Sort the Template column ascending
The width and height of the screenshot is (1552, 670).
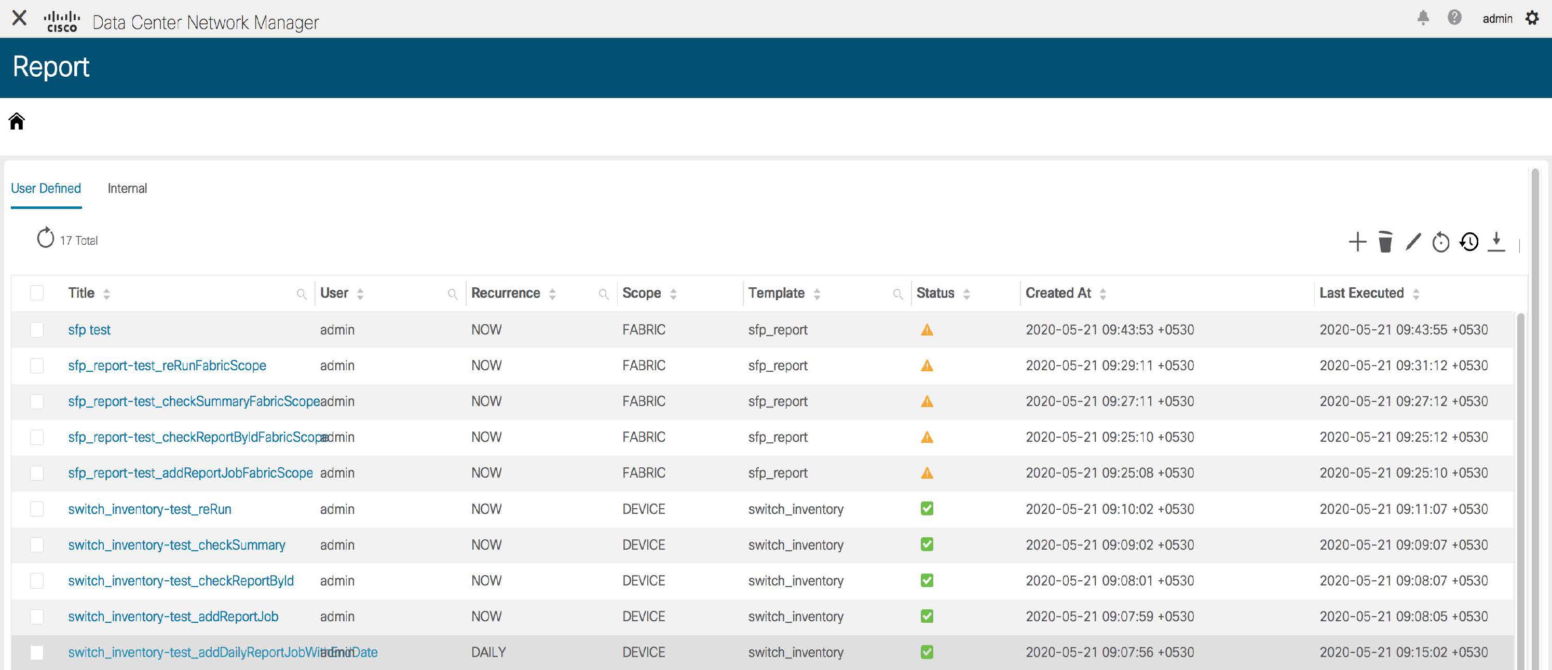817,293
